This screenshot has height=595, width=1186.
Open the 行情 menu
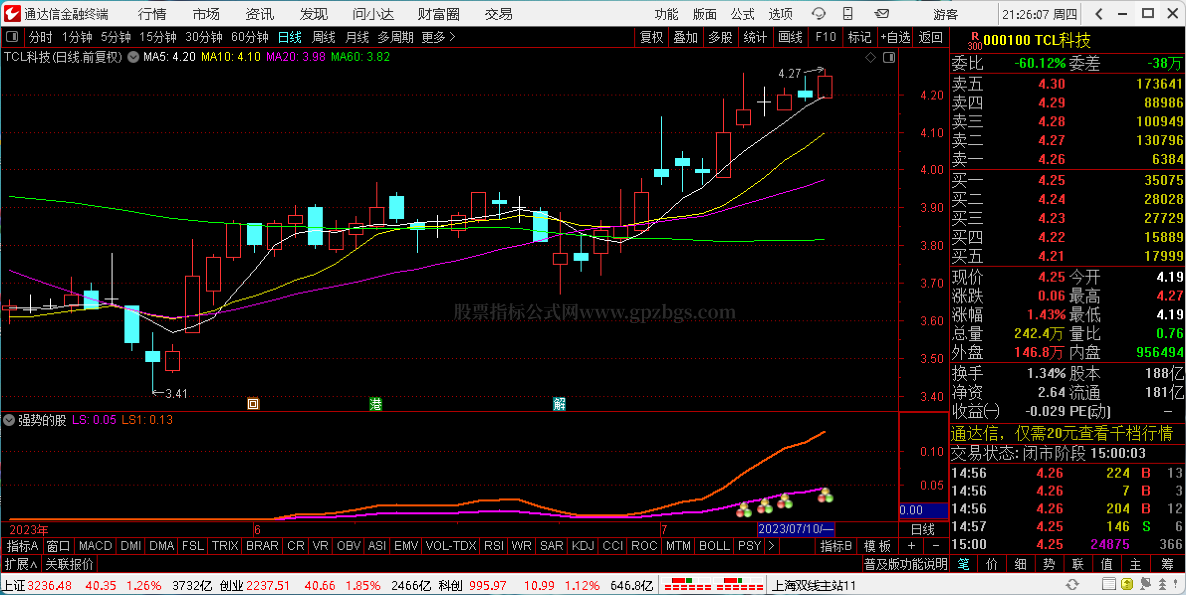152,14
